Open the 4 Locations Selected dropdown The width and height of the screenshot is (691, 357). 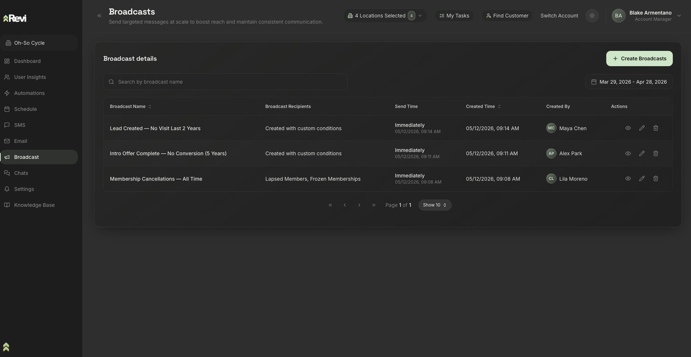(x=385, y=16)
